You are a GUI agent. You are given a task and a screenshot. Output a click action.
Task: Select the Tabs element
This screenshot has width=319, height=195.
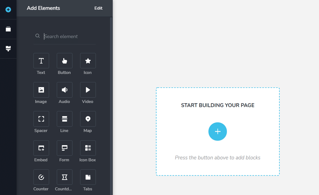[x=87, y=177]
